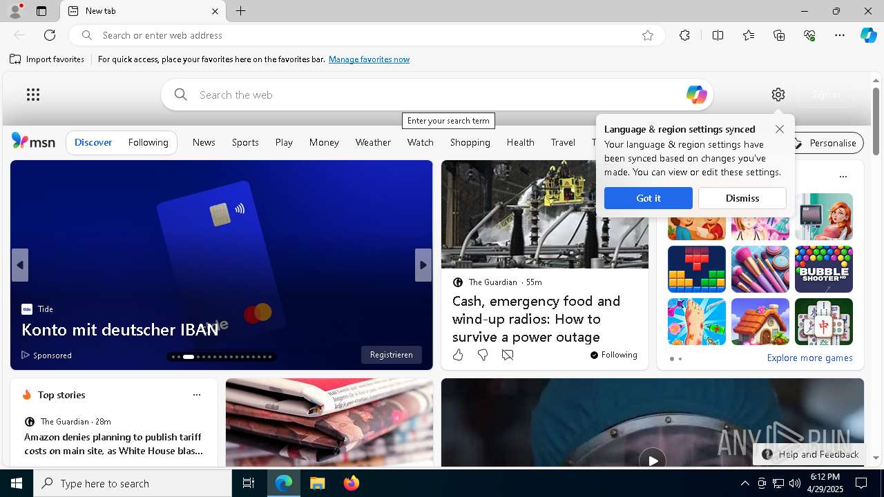Dislike the power outage article

coord(483,355)
